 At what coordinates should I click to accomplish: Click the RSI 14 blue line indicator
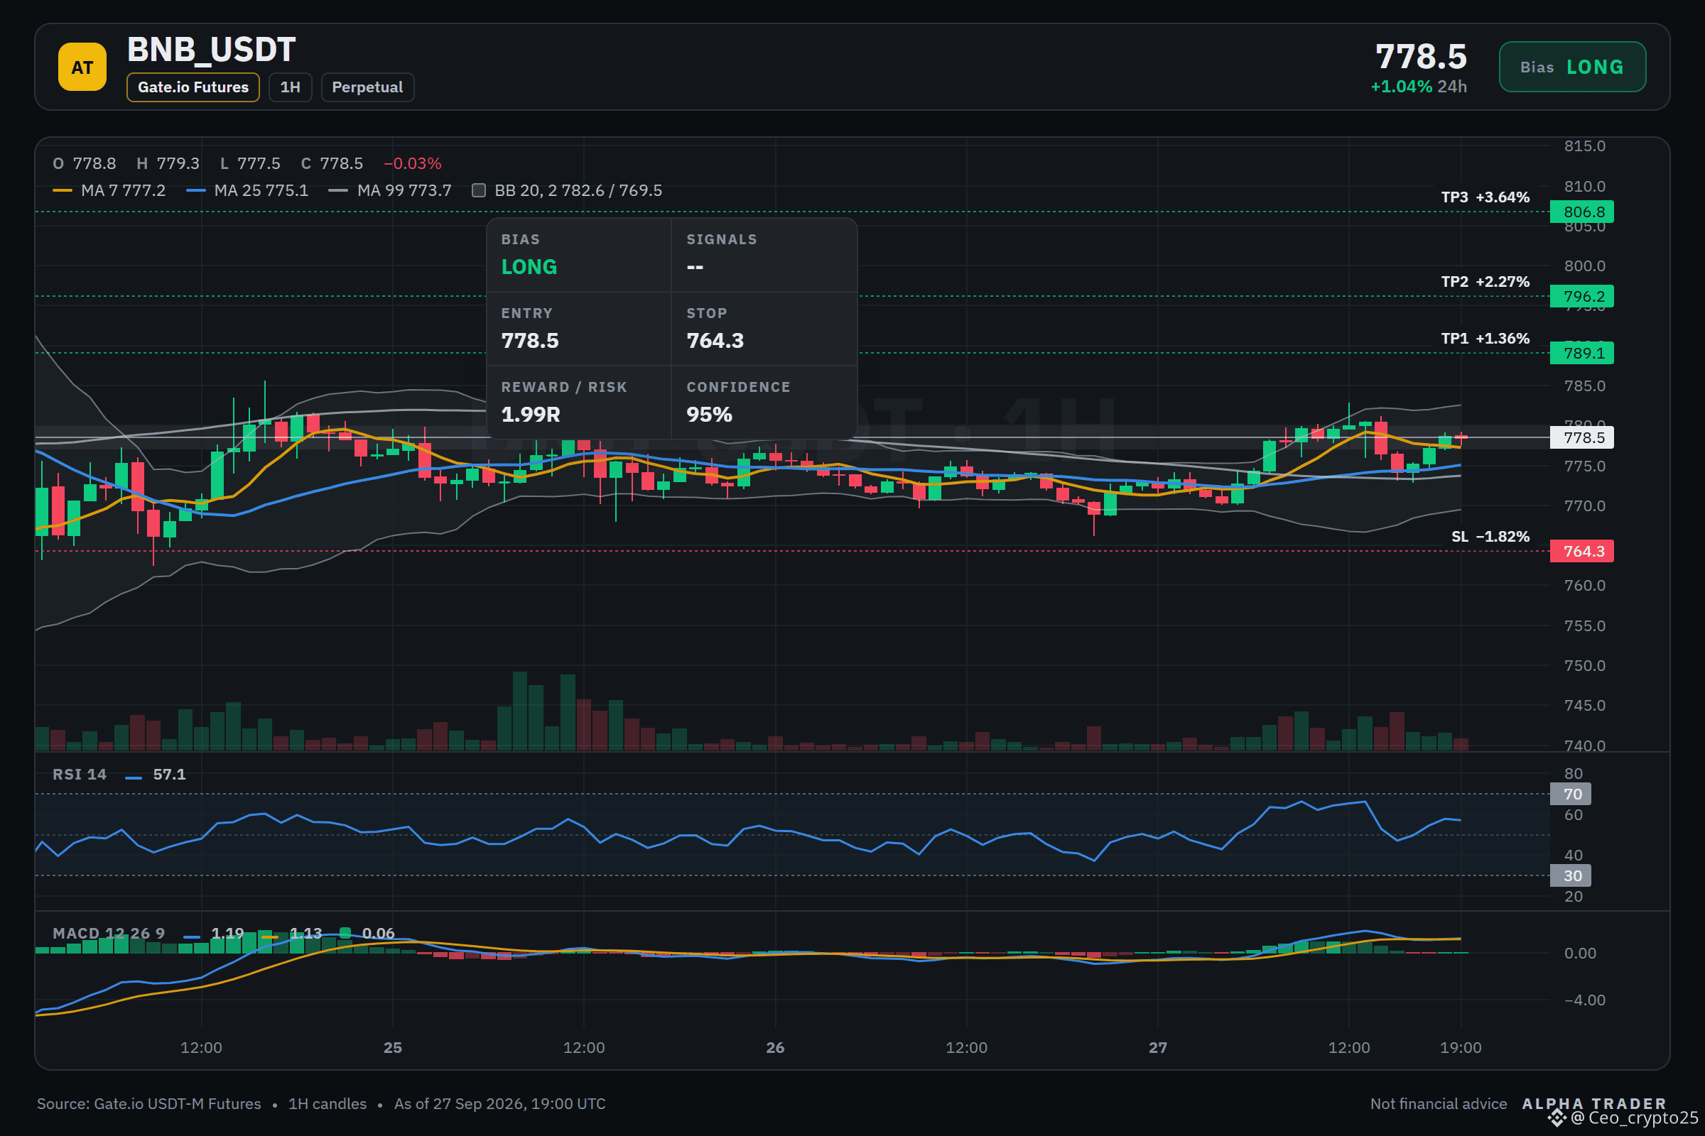134,777
